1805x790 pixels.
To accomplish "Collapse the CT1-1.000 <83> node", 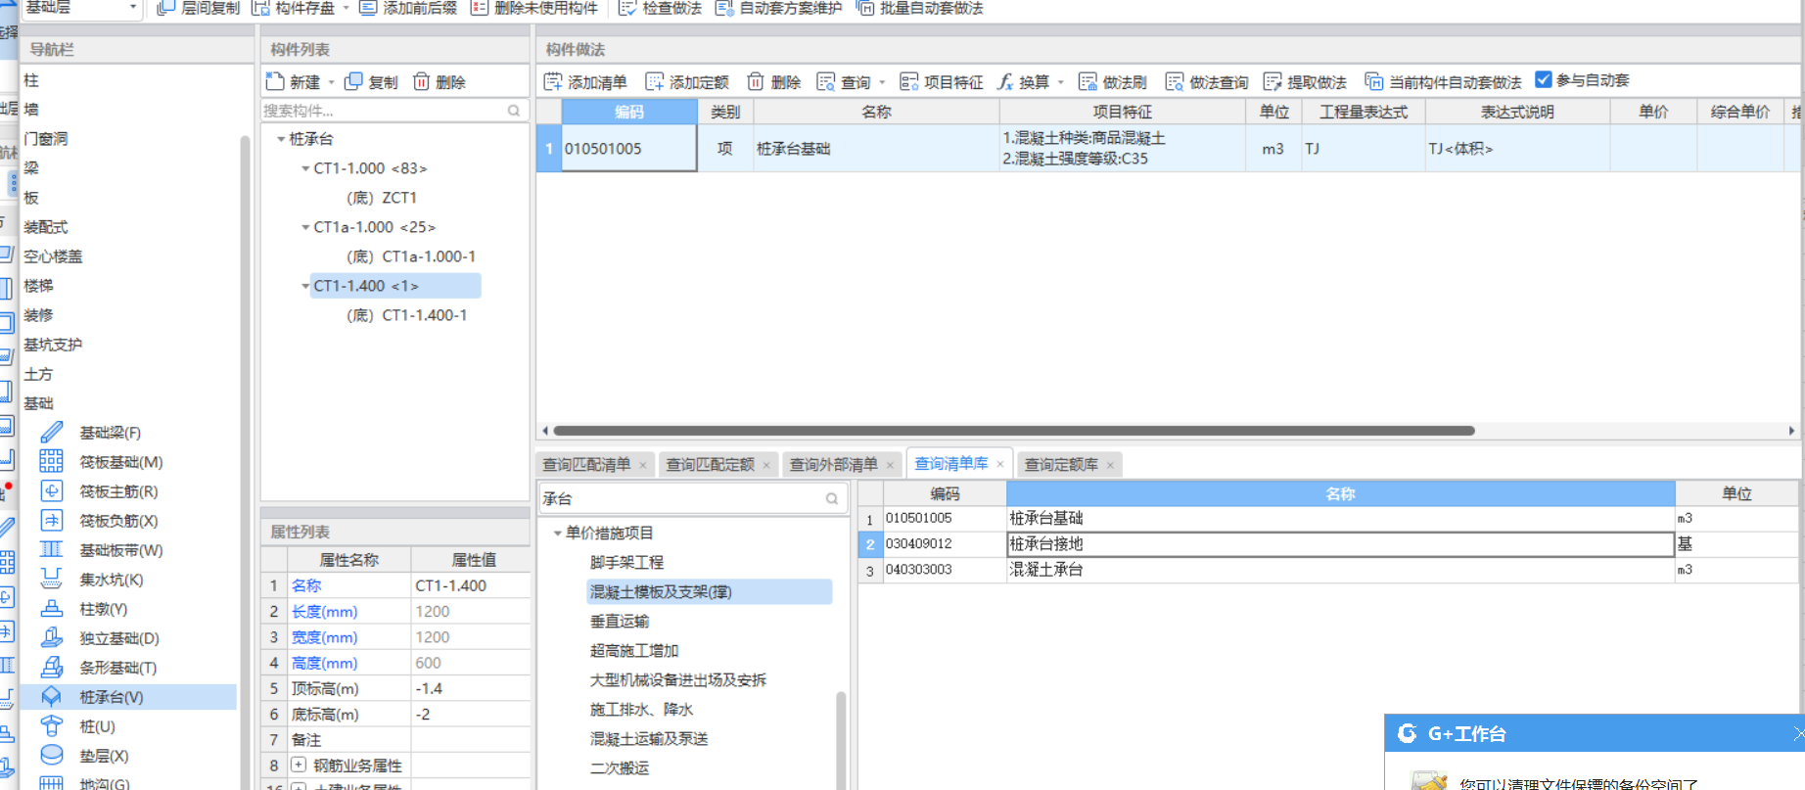I will point(305,168).
